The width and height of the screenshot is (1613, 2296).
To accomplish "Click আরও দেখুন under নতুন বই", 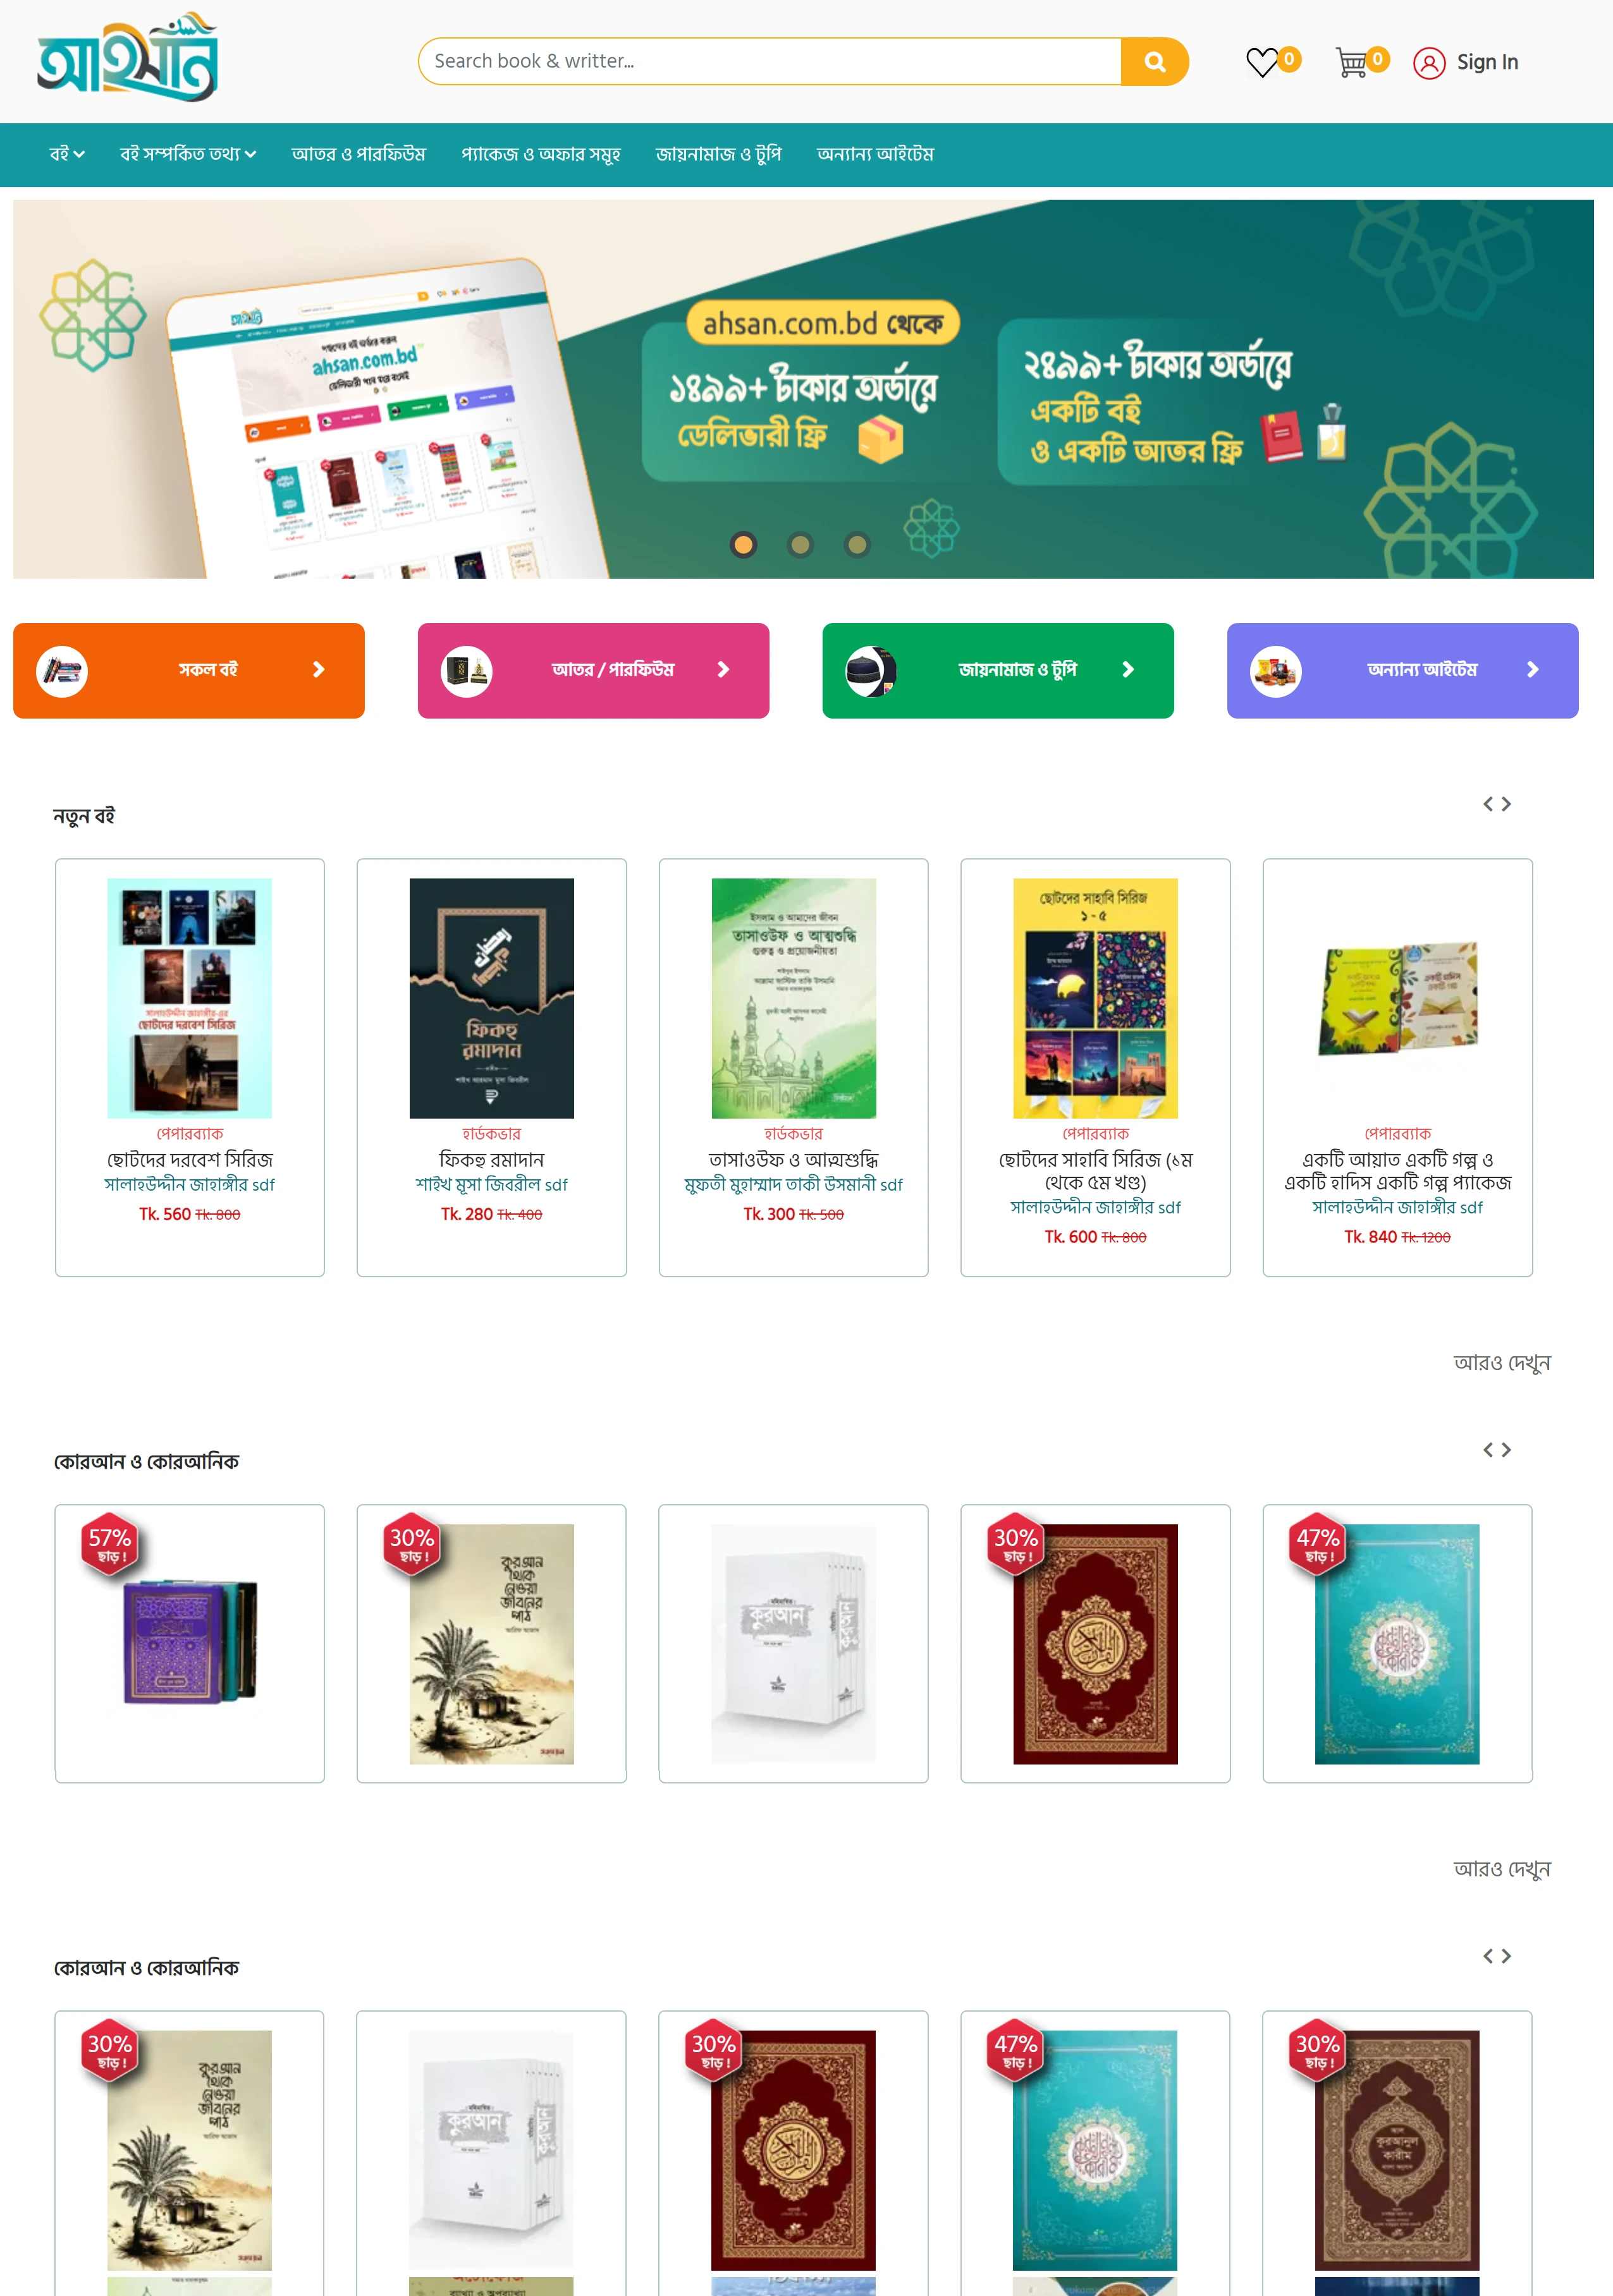I will (x=1502, y=1363).
